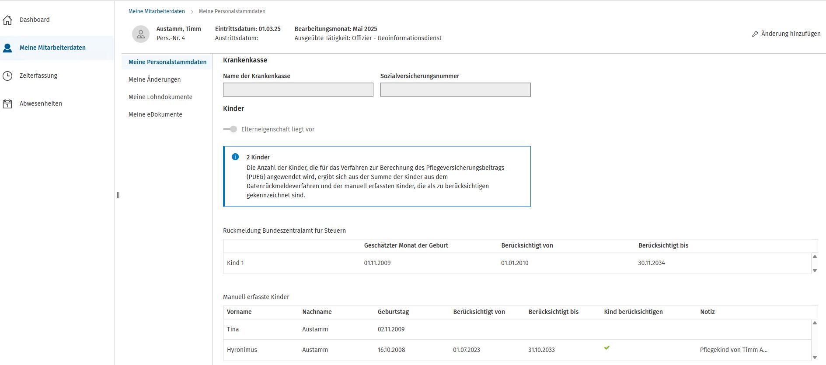The image size is (826, 365).
Task: Click the Meine Personalstammdaten breadcrumb
Action: coord(232,11)
